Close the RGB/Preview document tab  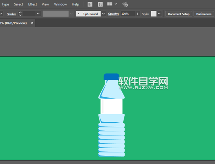(x=32, y=23)
